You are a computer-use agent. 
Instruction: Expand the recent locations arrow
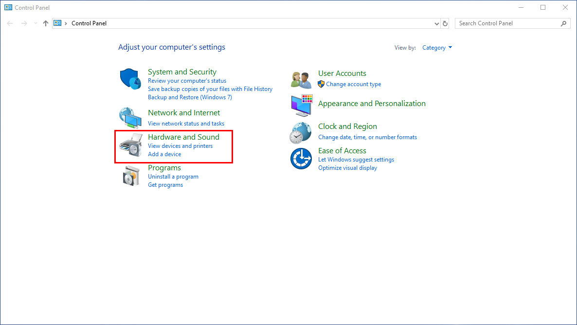coord(36,23)
